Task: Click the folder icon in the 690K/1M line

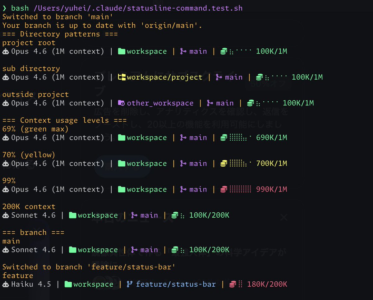Action: [x=122, y=138]
